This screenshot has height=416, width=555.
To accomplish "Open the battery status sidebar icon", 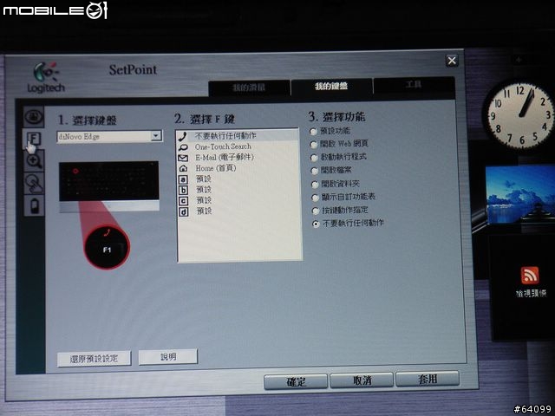I will point(34,205).
